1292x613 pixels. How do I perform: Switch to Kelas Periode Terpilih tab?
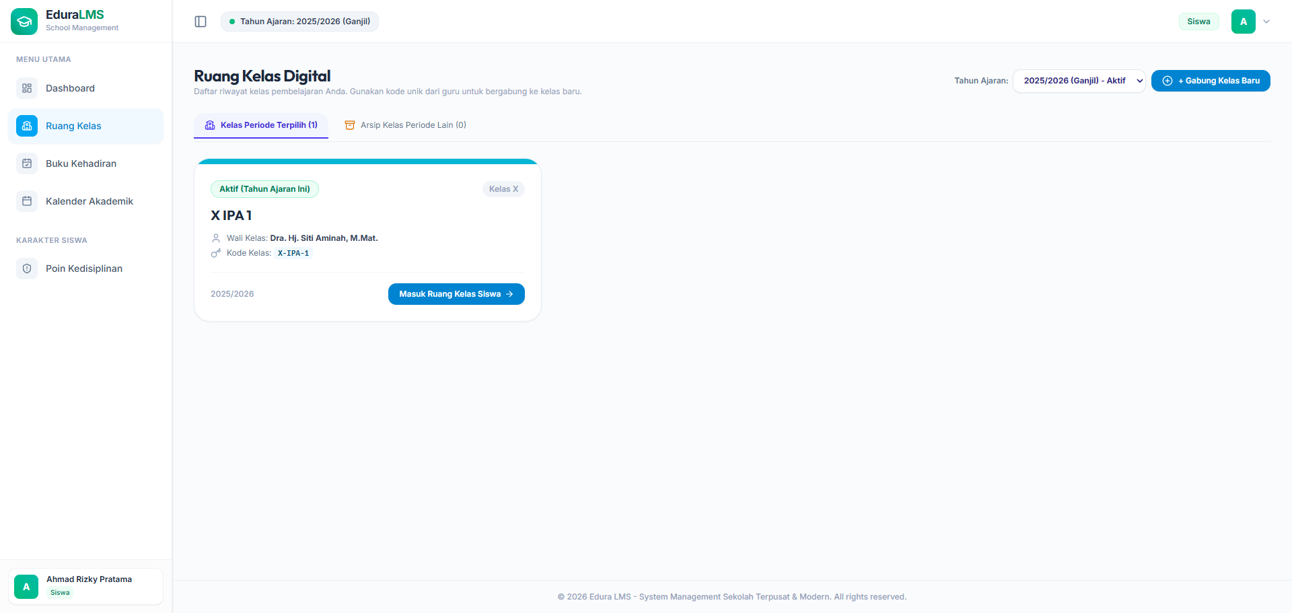(261, 125)
